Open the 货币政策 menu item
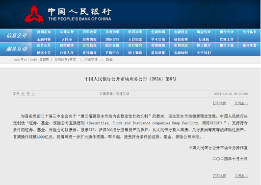This screenshot has width=261, height=185. tap(90, 32)
